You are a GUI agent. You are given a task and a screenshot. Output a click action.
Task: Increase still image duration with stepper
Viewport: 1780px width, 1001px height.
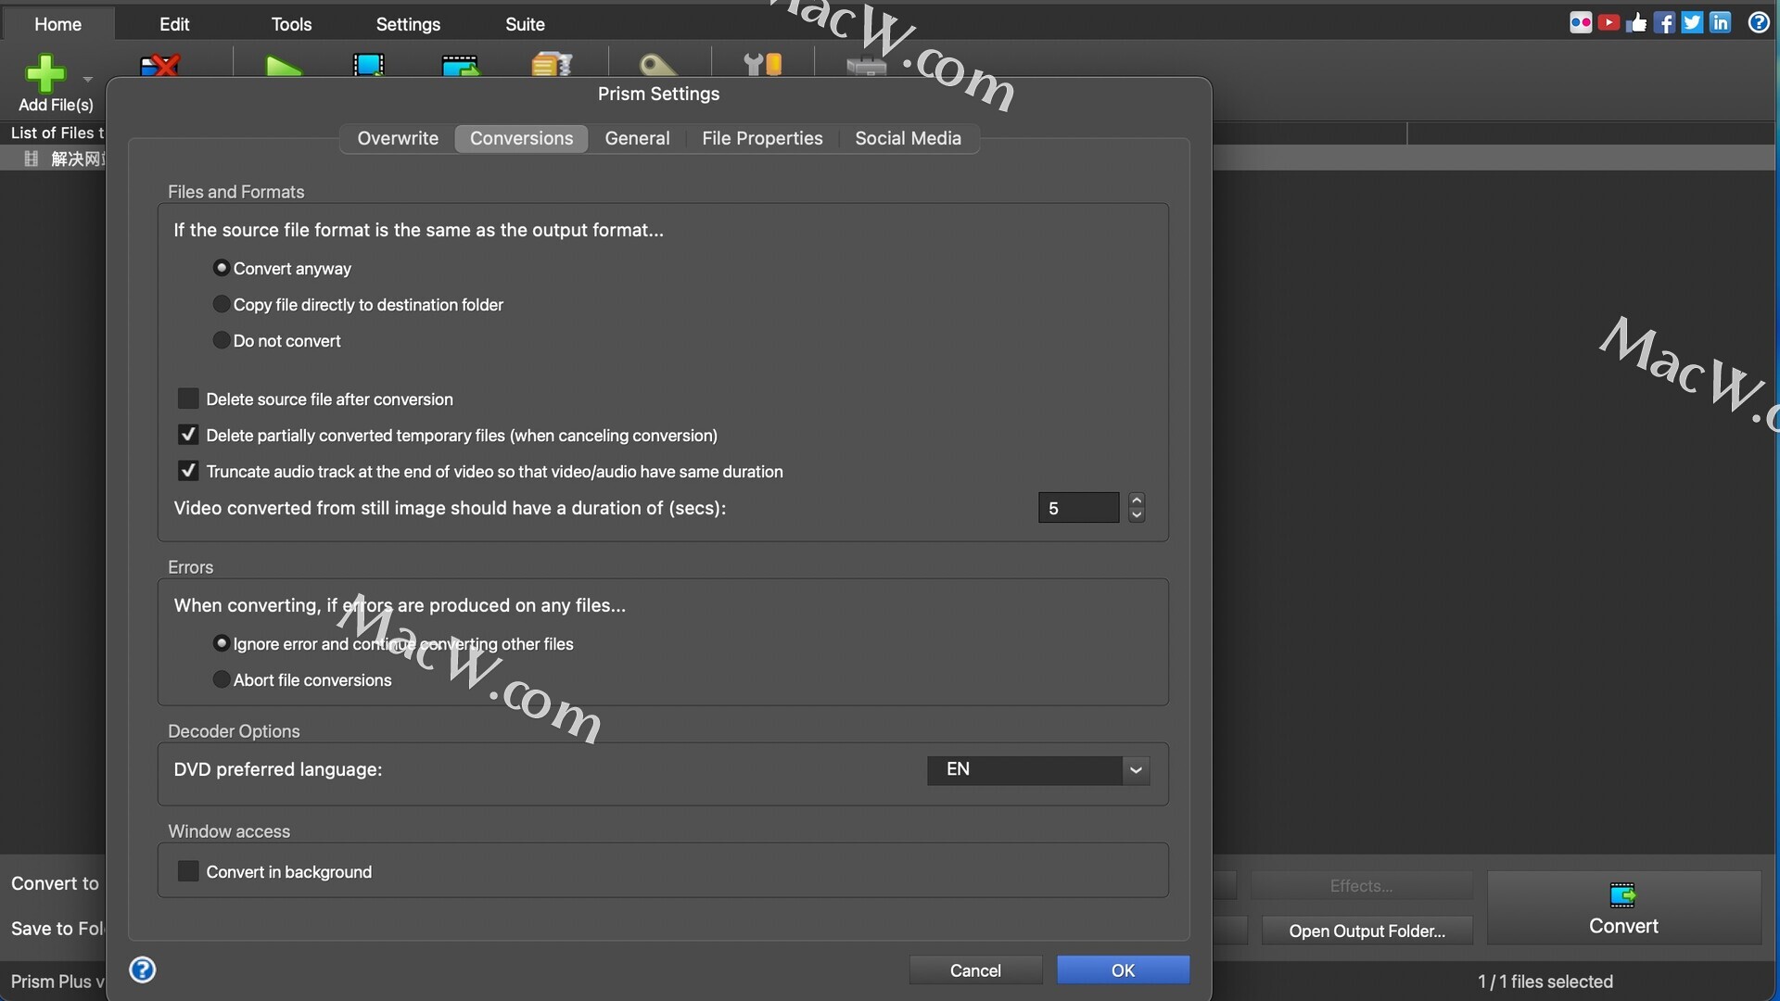[1137, 500]
